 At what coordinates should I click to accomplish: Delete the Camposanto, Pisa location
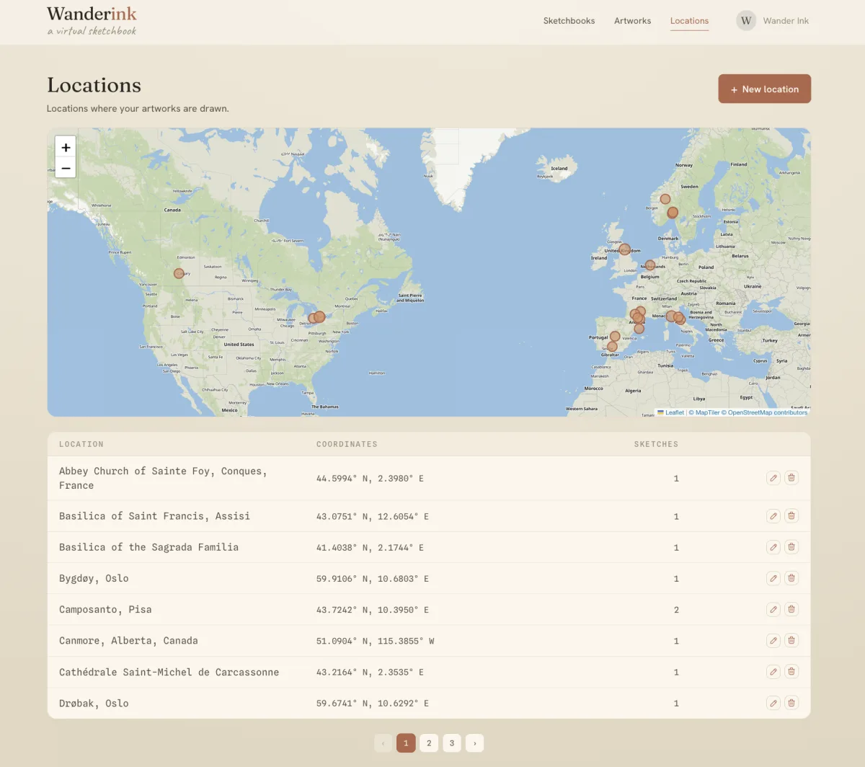point(791,609)
